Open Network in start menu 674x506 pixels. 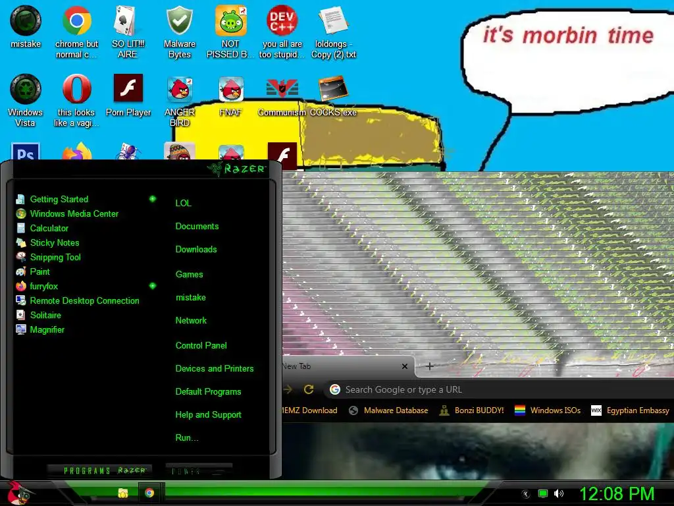(191, 321)
